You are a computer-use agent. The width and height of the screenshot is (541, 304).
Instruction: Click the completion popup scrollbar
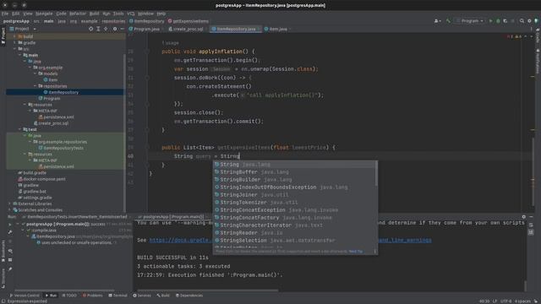[x=376, y=174]
